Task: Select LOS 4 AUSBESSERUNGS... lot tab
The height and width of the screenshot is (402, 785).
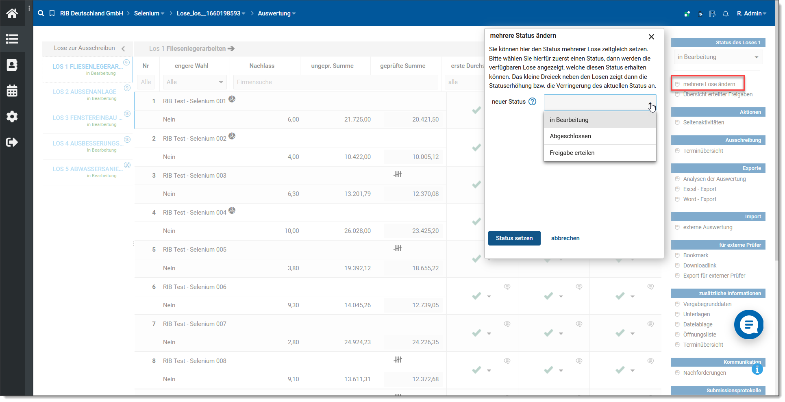Action: 87,146
